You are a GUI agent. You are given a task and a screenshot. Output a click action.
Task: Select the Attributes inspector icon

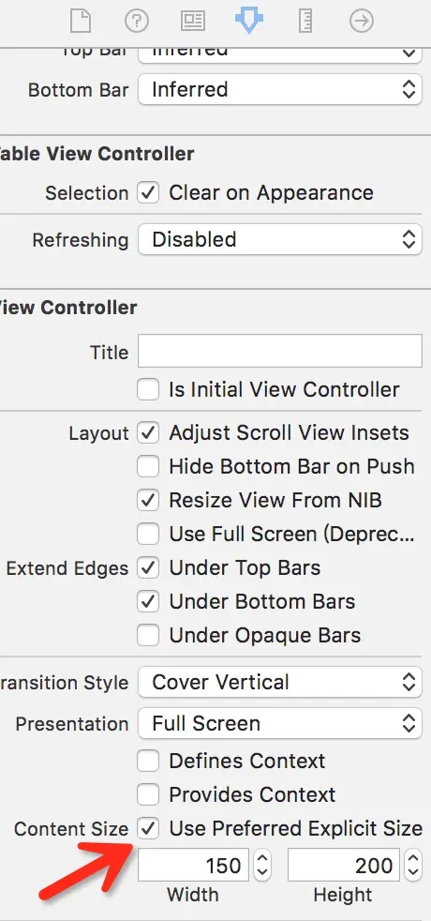(x=249, y=22)
